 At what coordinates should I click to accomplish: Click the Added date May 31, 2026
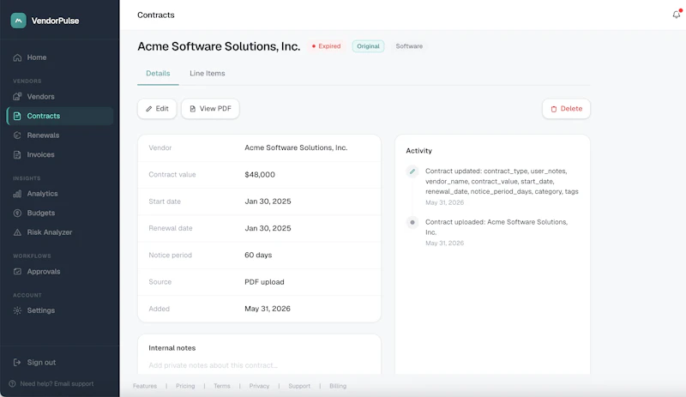[x=268, y=309]
